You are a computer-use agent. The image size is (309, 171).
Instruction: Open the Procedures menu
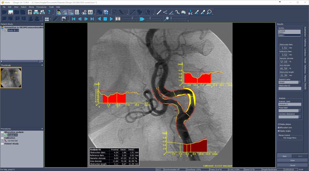[41, 7]
